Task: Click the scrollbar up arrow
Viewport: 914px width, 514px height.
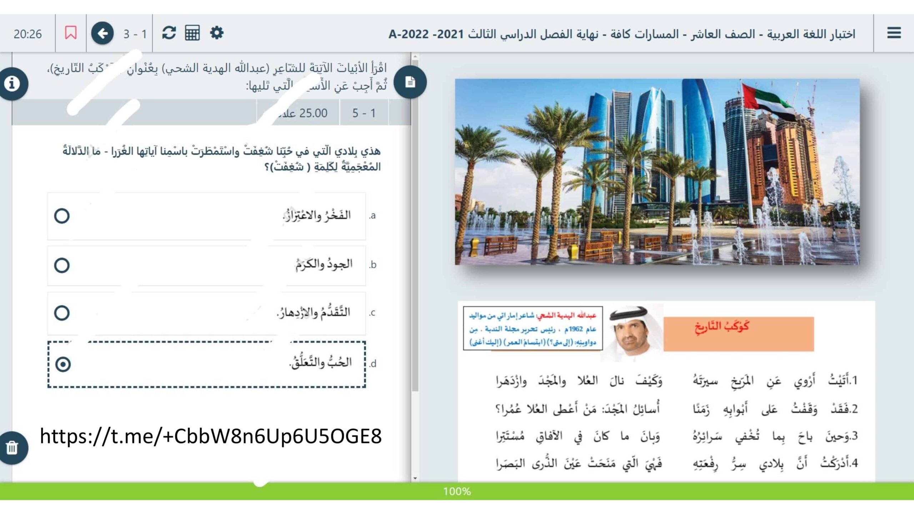Action: tap(415, 57)
